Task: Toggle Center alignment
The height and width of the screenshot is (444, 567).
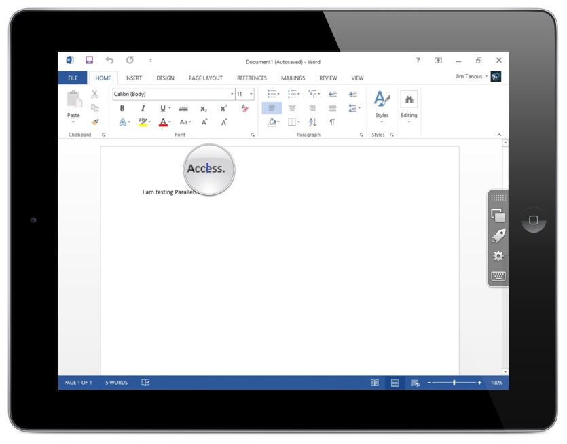Action: tap(292, 108)
